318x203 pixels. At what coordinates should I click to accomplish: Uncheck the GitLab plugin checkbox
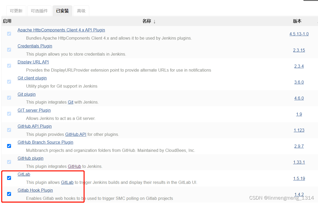click(9, 178)
